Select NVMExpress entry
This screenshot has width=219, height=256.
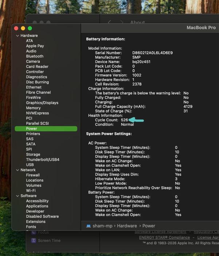click(x=38, y=113)
